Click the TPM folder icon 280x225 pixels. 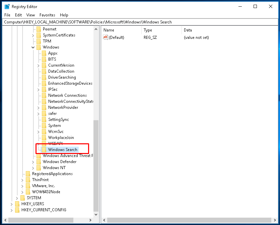(39, 41)
